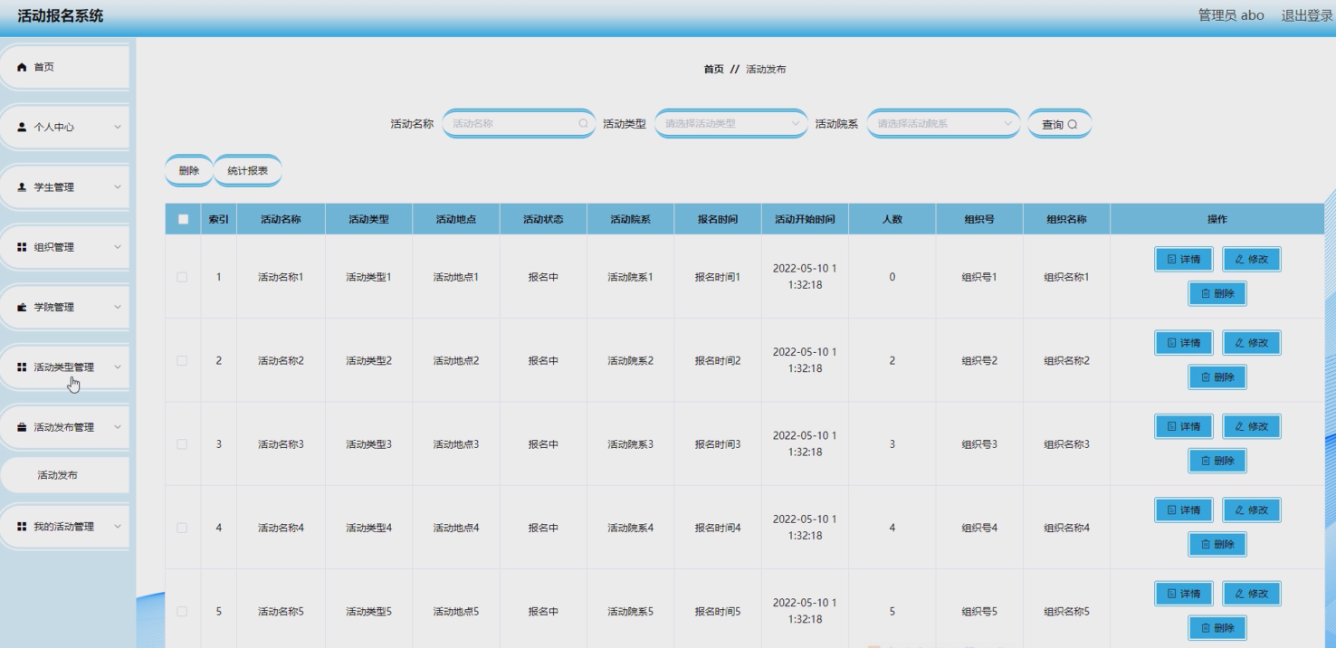Image resolution: width=1336 pixels, height=648 pixels.
Task: Click 删除 in row 活动名称1
Action: pyautogui.click(x=1217, y=294)
